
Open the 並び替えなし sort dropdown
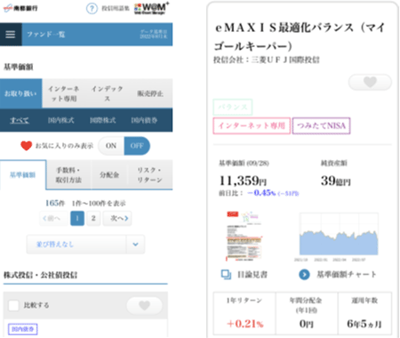tap(85, 245)
